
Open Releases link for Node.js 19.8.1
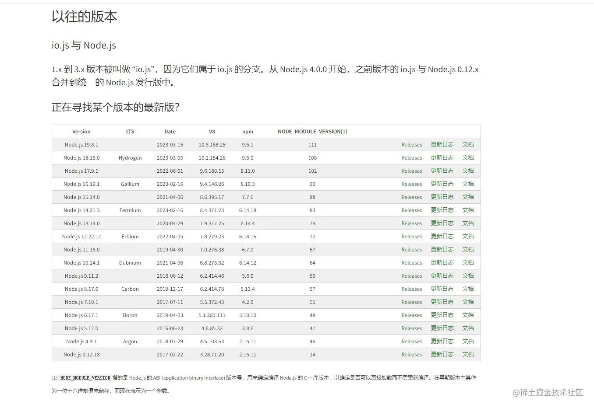tap(411, 145)
